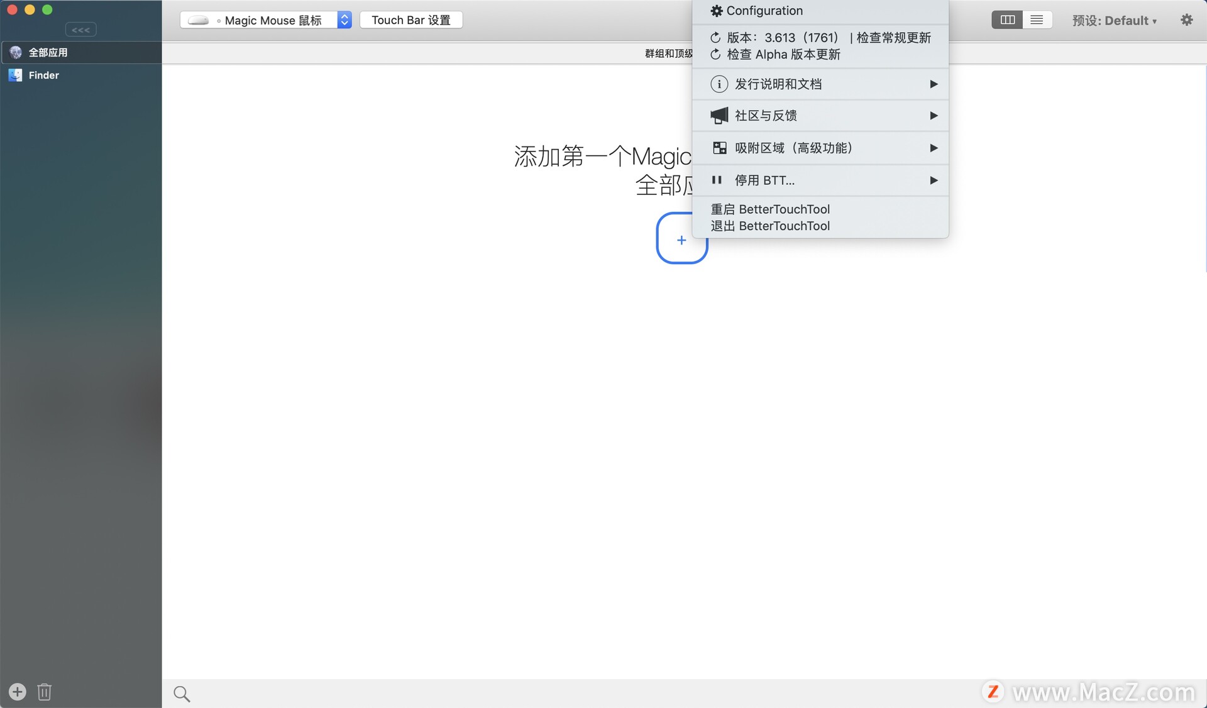Switch to list view layout icon
Screen dimensions: 1207x708
click(x=1037, y=20)
